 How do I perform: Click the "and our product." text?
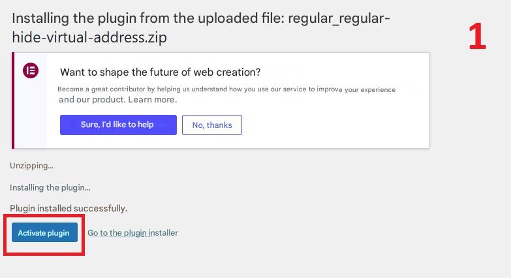91,100
